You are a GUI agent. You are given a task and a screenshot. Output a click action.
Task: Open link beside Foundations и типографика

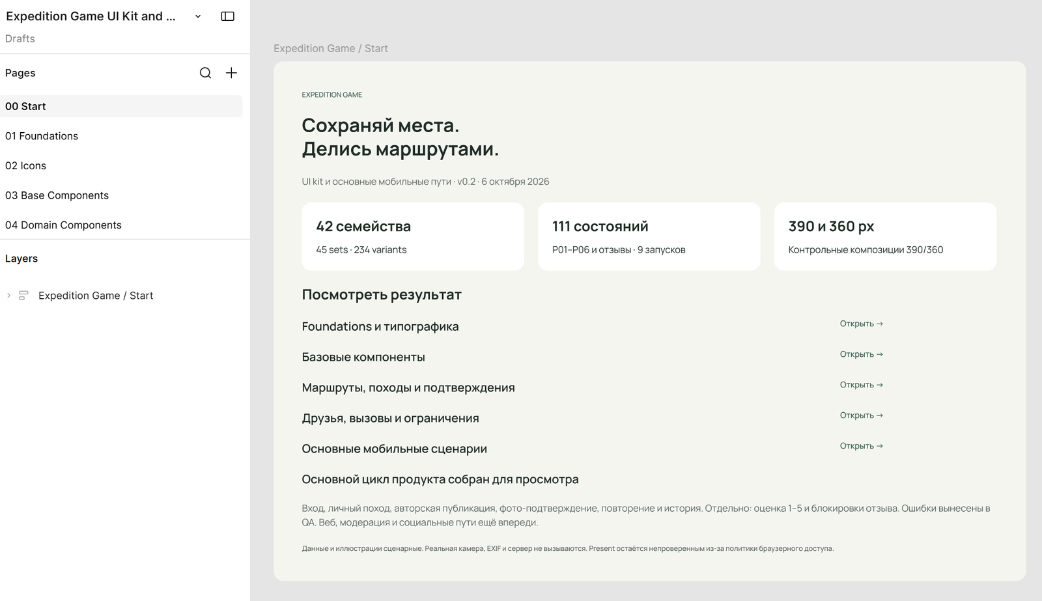(861, 324)
